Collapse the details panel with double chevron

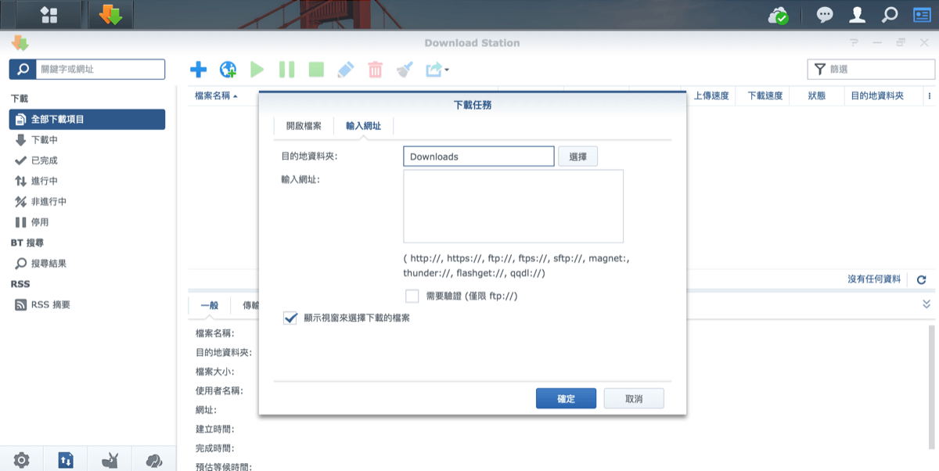[926, 304]
